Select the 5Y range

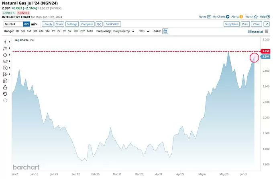pyautogui.click(x=69, y=31)
